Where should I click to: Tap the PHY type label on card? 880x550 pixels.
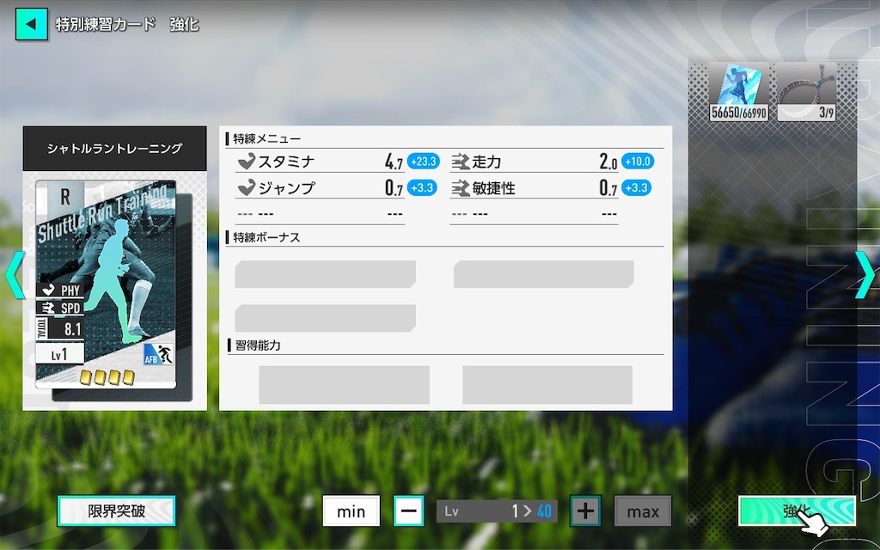(61, 290)
